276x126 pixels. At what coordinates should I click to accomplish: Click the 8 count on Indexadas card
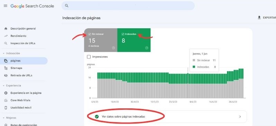(x=123, y=41)
